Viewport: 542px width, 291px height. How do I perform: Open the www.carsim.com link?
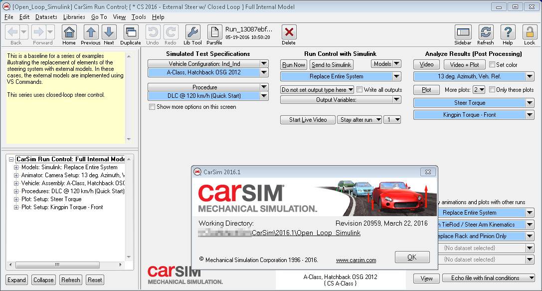(356, 260)
